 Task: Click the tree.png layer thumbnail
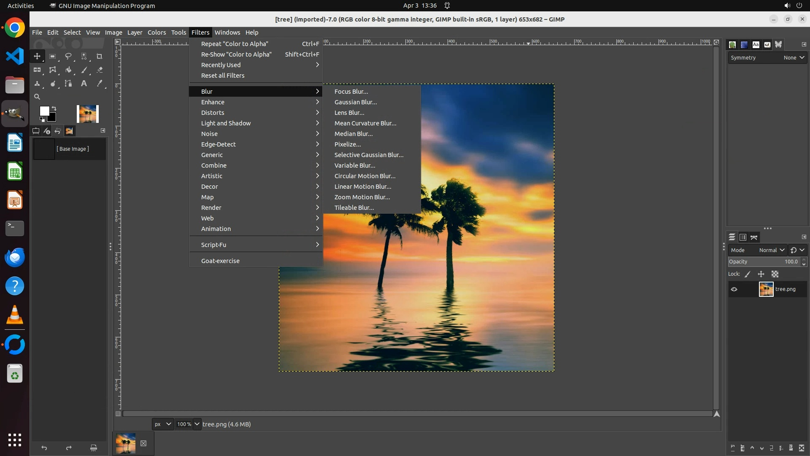(x=766, y=289)
